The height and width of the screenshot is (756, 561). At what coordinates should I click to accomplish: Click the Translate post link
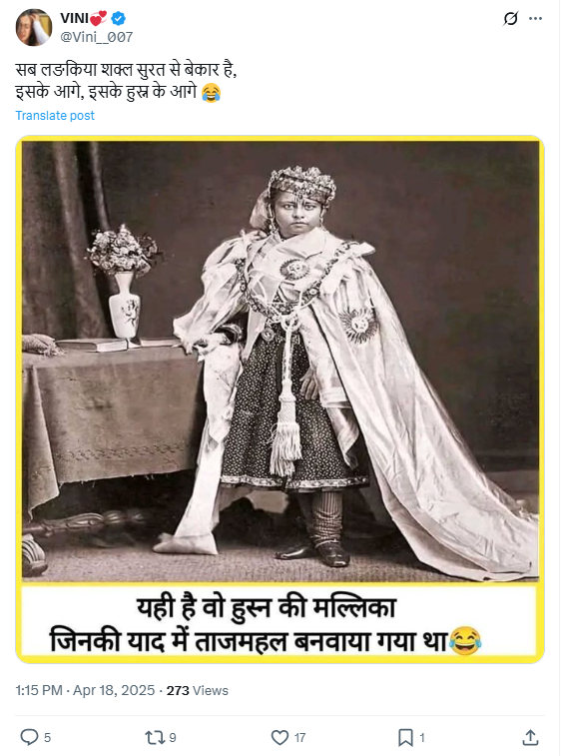pyautogui.click(x=55, y=116)
